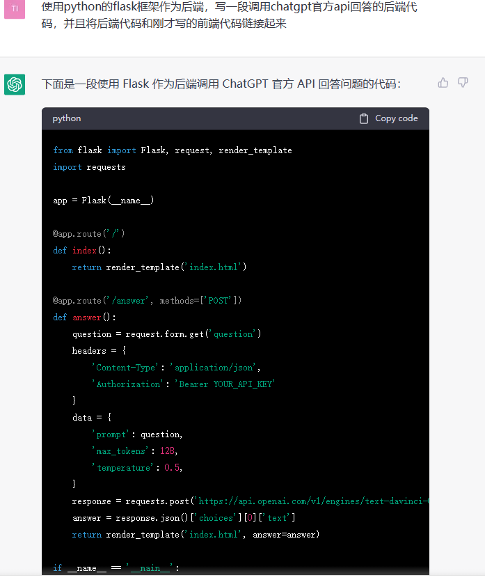Click the clipboard icon in code header
485x580 pixels.
click(364, 118)
